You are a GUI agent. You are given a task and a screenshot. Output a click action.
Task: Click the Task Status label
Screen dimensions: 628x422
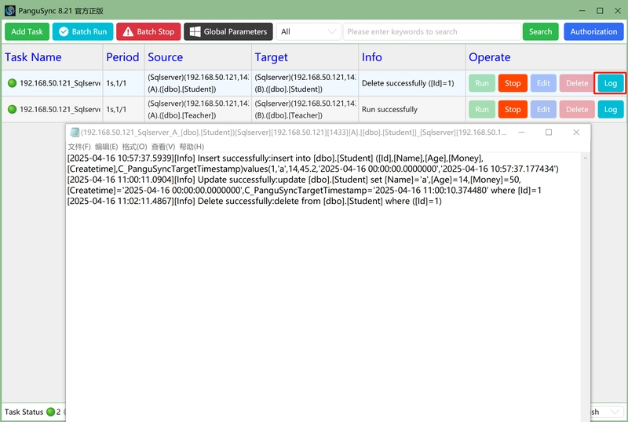24,412
